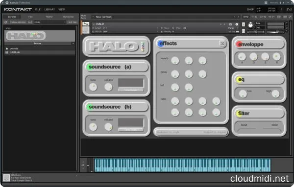Click the blue effects indicator dot
The width and height of the screenshot is (294, 187).
tap(161, 44)
